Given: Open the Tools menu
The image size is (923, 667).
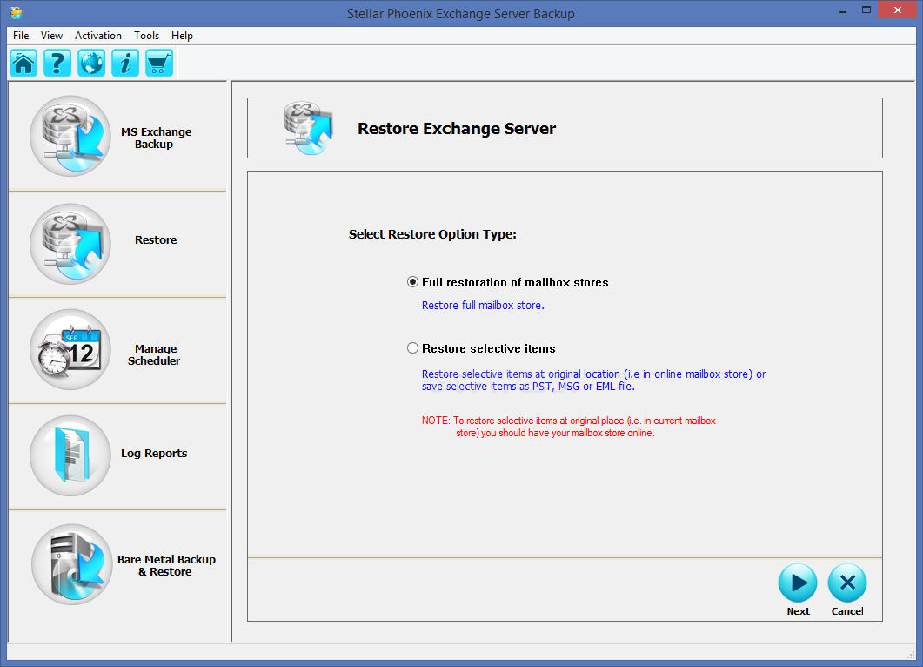Looking at the screenshot, I should 146,36.
